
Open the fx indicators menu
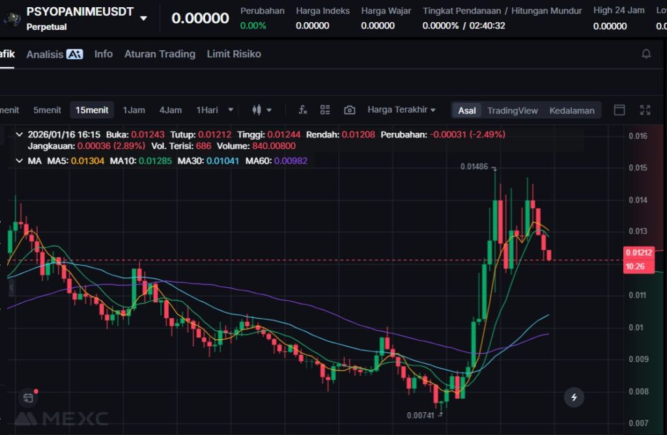(x=303, y=110)
